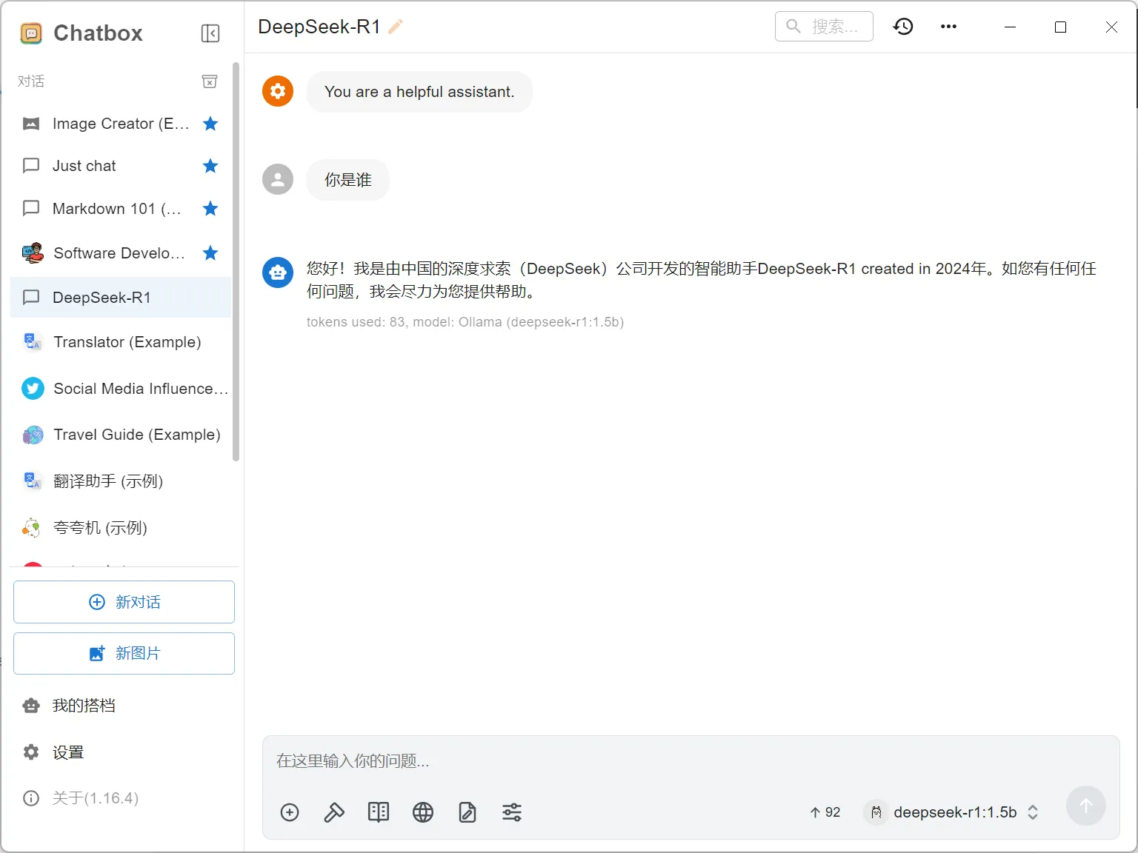Unstar the Just chat conversation

tap(210, 166)
